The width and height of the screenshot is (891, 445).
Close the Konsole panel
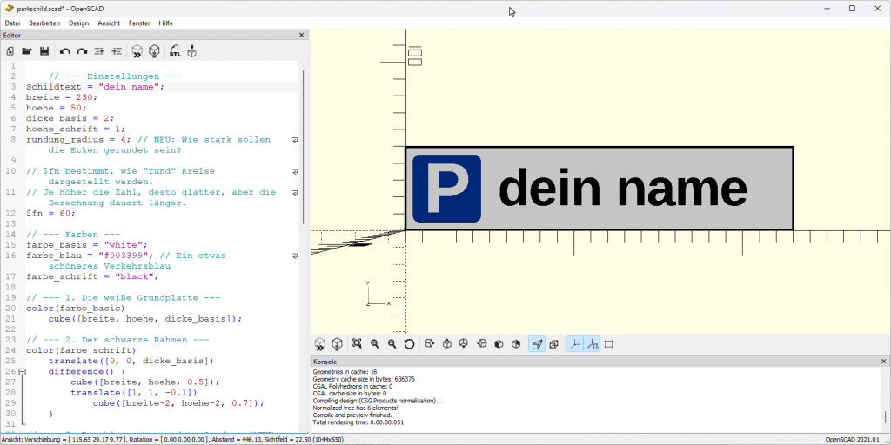pyautogui.click(x=883, y=362)
